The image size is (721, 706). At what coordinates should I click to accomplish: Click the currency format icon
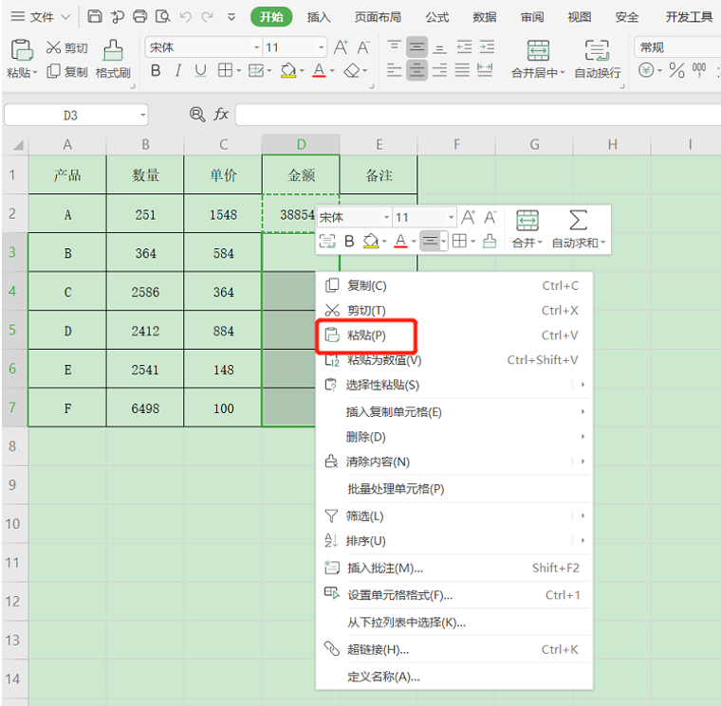(646, 70)
